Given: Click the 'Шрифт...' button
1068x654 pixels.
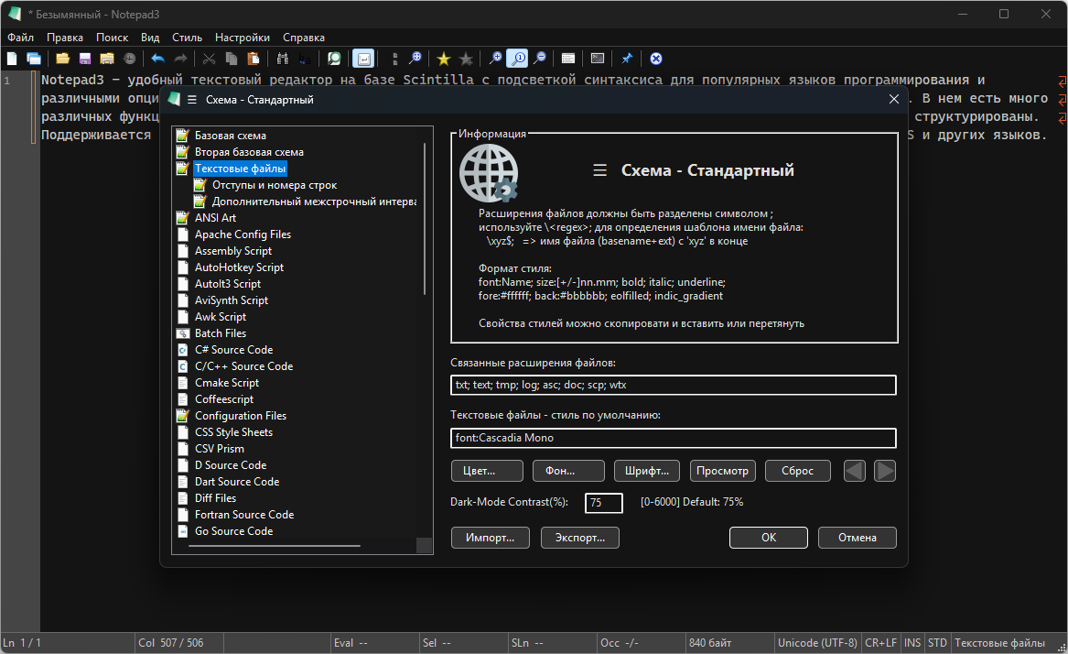Looking at the screenshot, I should point(646,471).
